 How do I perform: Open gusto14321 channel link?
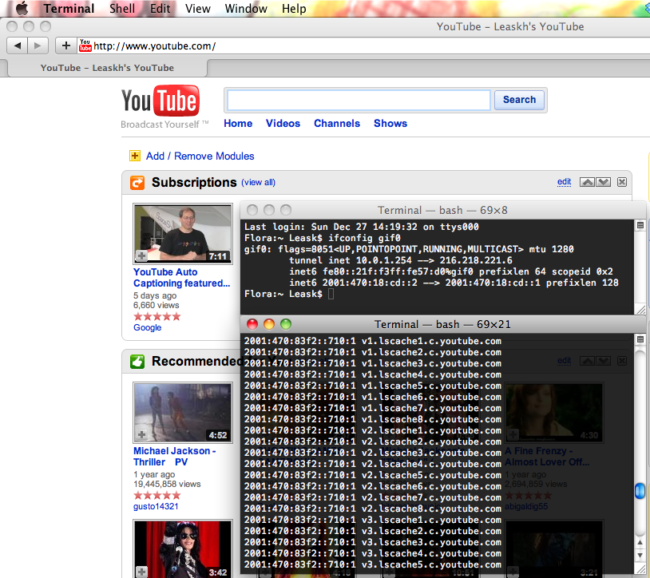(156, 506)
